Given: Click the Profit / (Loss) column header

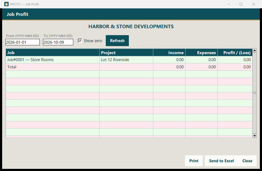Looking at the screenshot, I should click(x=235, y=53).
